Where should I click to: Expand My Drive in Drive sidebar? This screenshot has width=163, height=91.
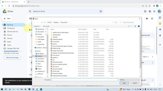[x=3, y=25]
